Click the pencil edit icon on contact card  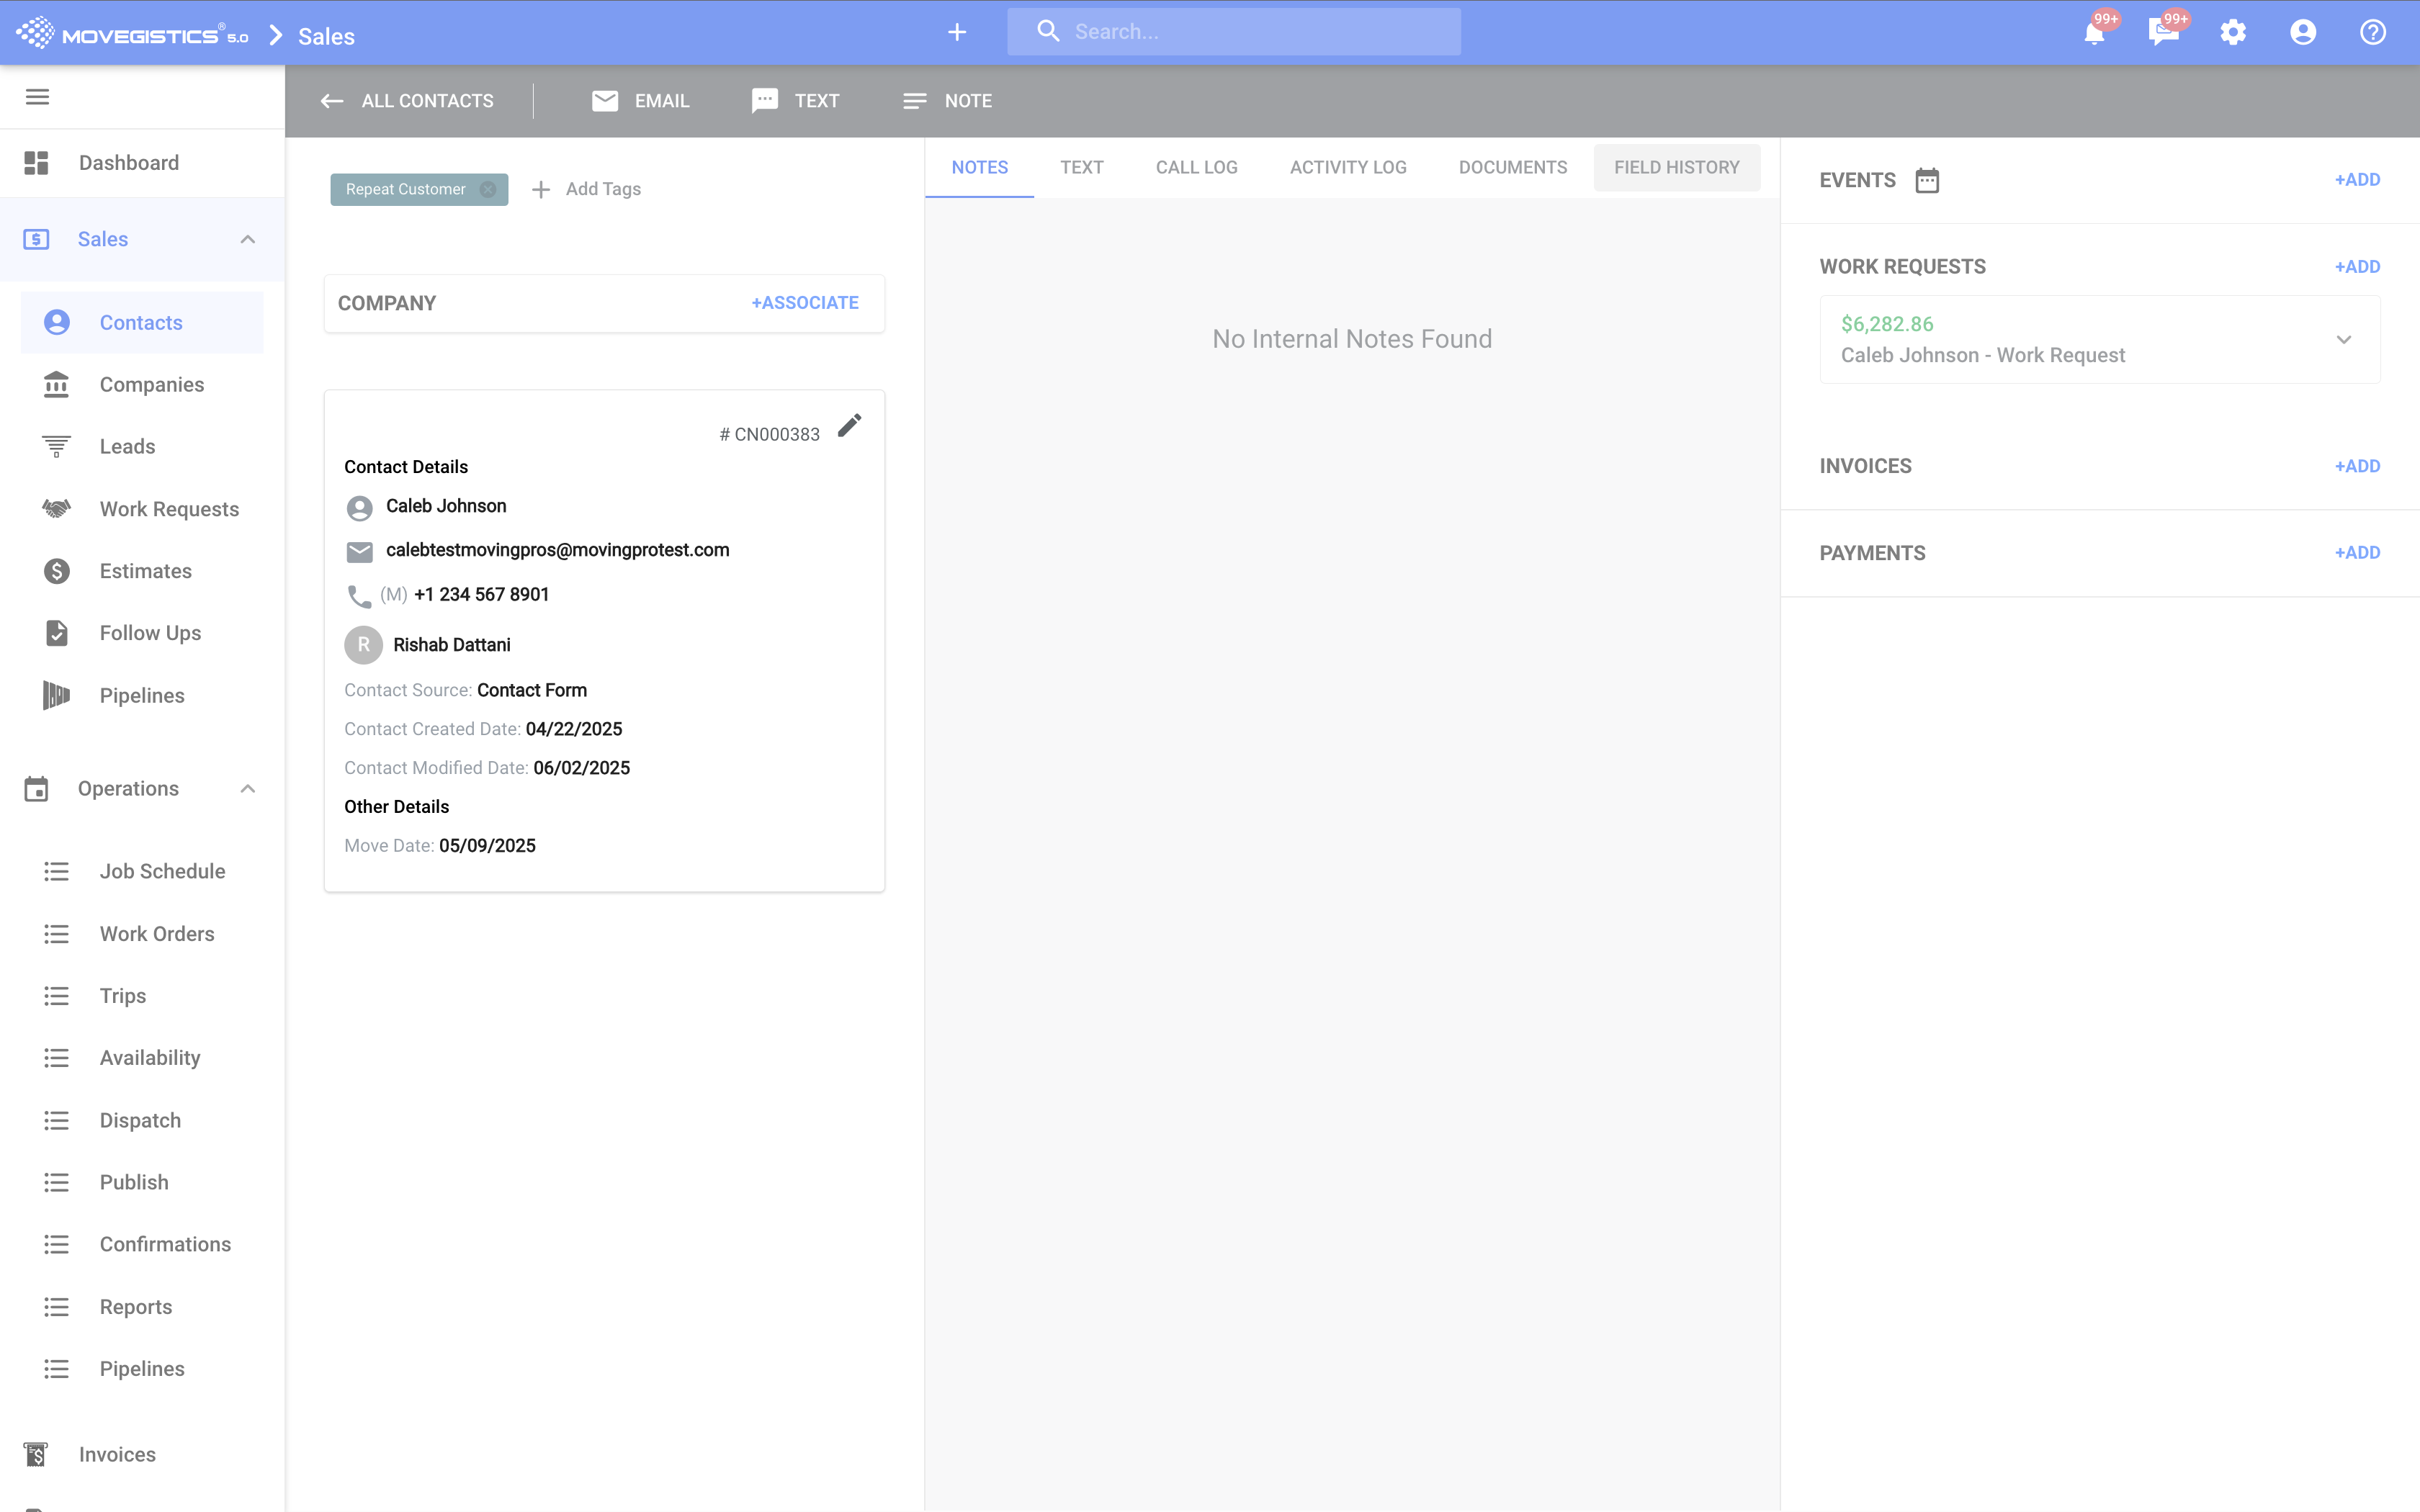pos(849,426)
